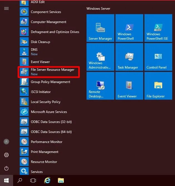Open Defragment and Optimize Drives icon
Viewport: 175px width, 186px height.
pos(24,32)
